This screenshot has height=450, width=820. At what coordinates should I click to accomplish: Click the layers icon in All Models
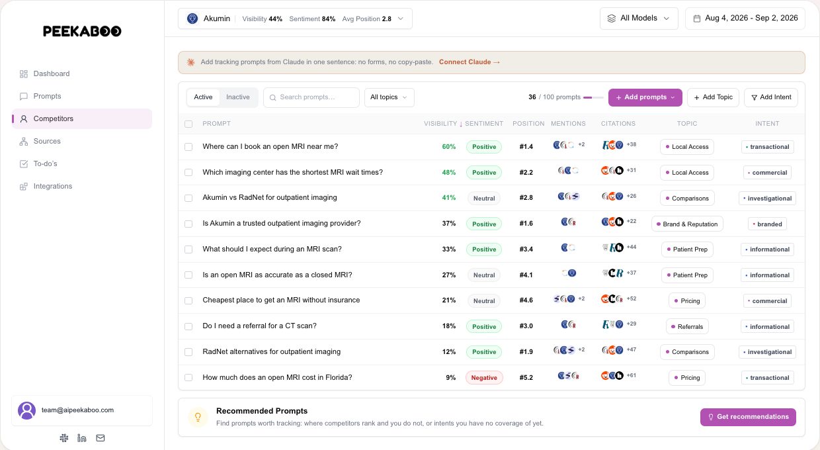[x=611, y=19]
